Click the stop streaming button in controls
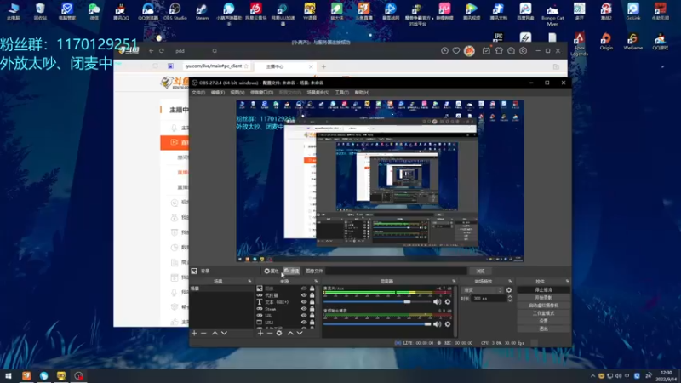Image resolution: width=681 pixels, height=383 pixels. [543, 289]
